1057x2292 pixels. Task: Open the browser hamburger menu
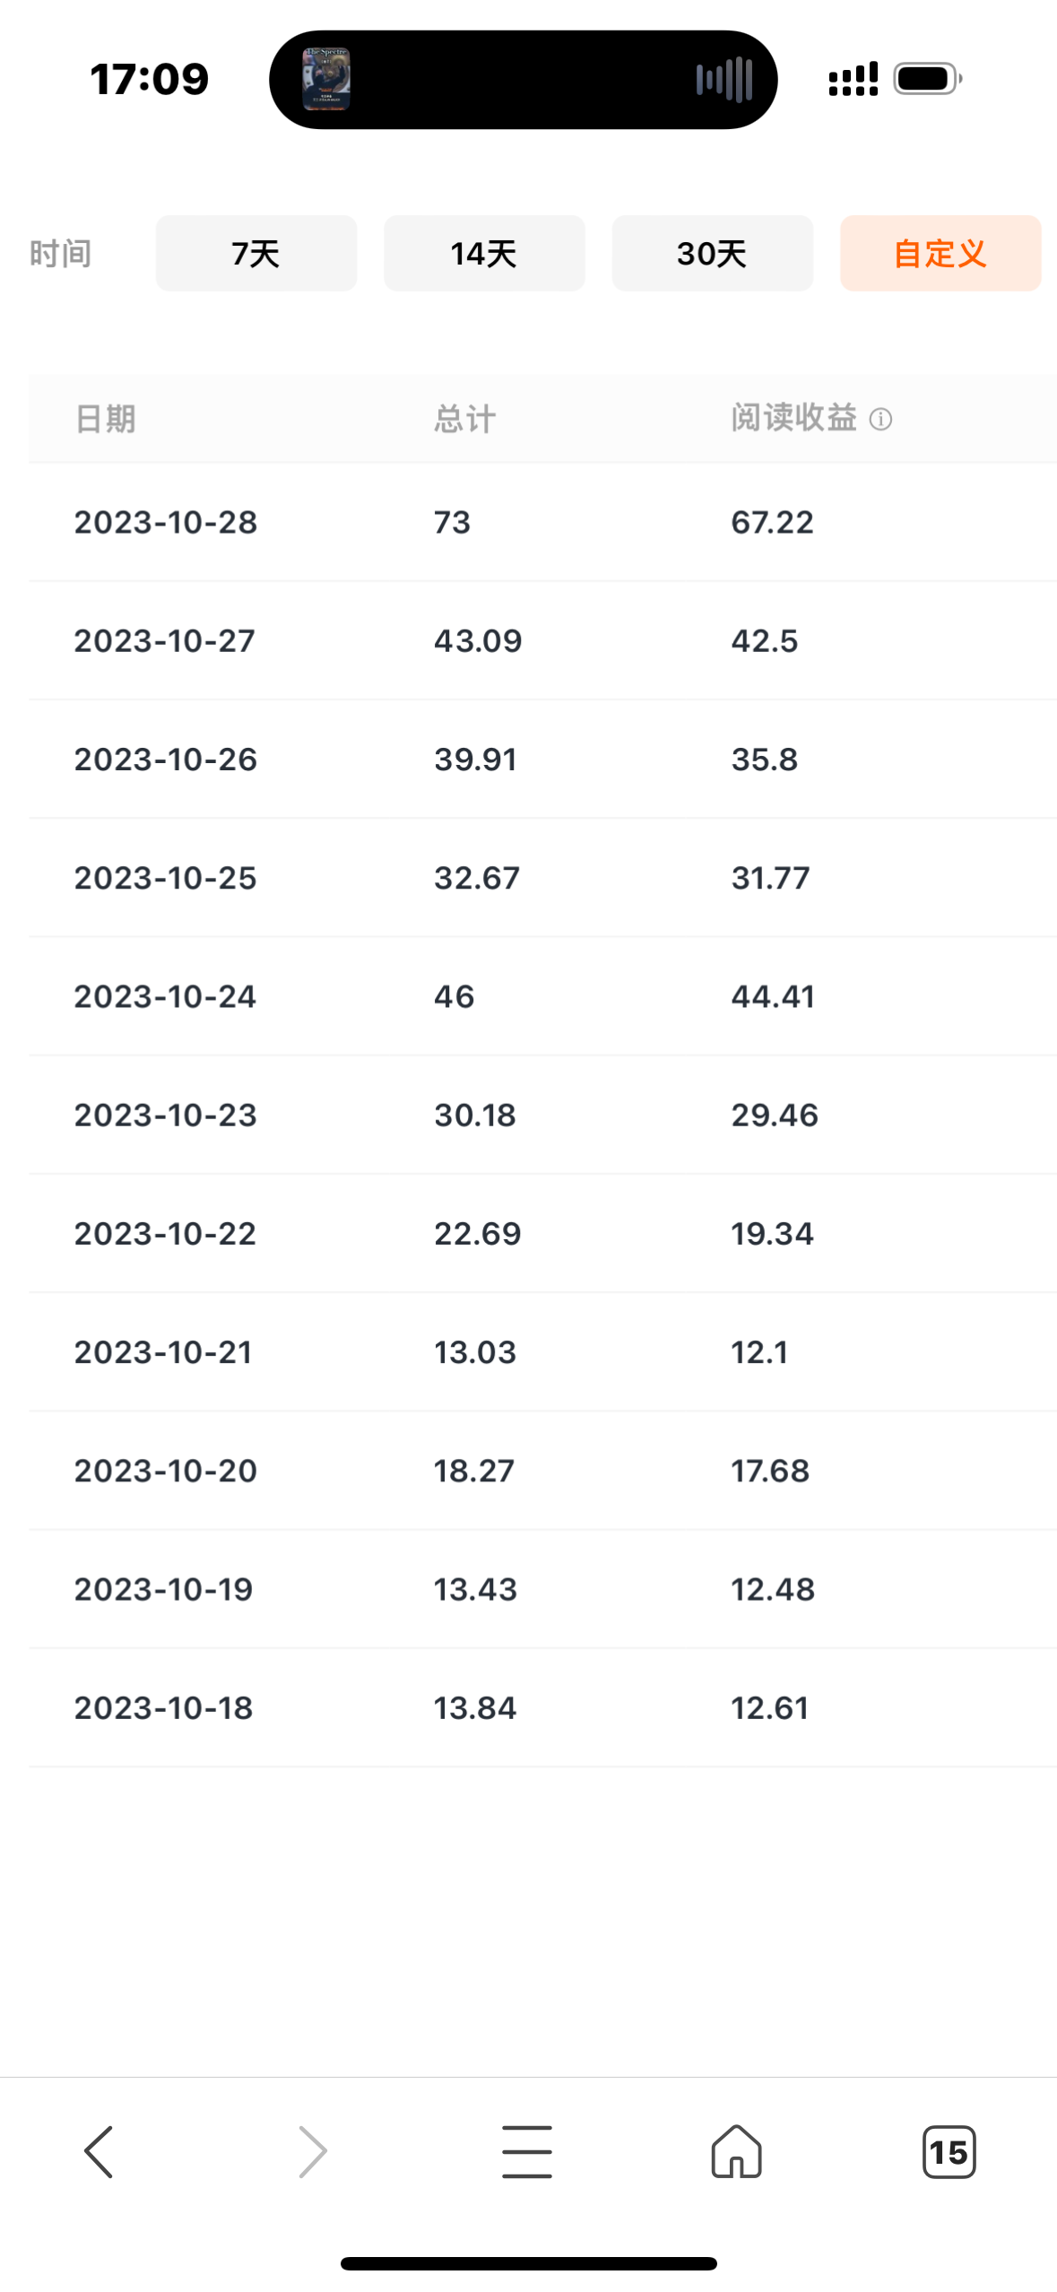pos(527,2151)
